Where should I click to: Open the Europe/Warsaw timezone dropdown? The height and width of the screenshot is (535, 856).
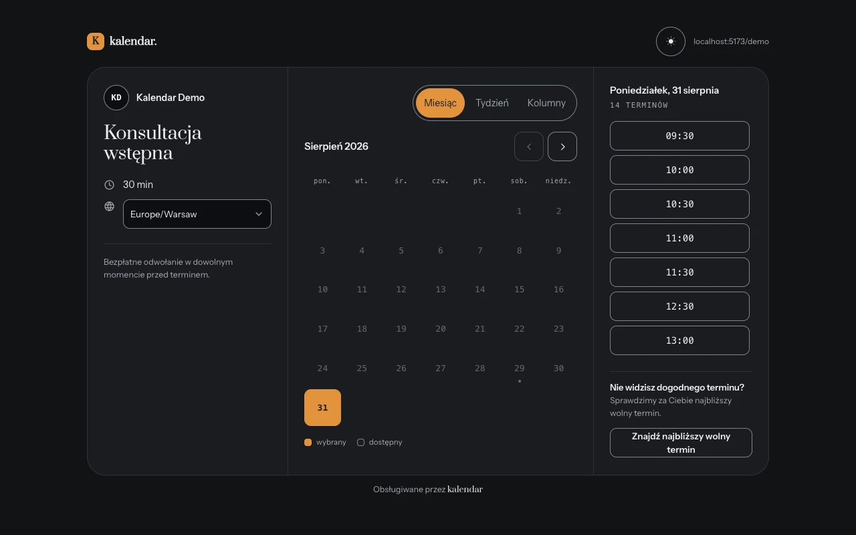[x=197, y=214]
